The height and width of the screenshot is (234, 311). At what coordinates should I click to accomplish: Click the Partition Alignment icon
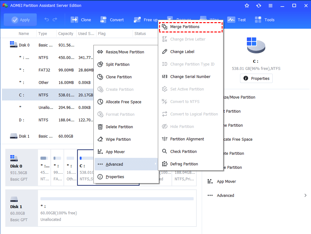(x=165, y=139)
